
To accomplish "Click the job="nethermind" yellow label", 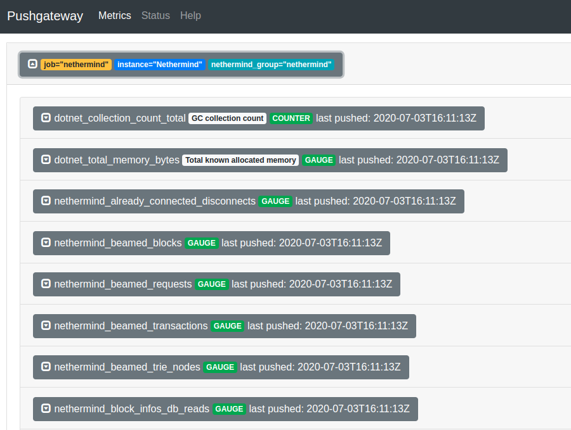I will [76, 65].
